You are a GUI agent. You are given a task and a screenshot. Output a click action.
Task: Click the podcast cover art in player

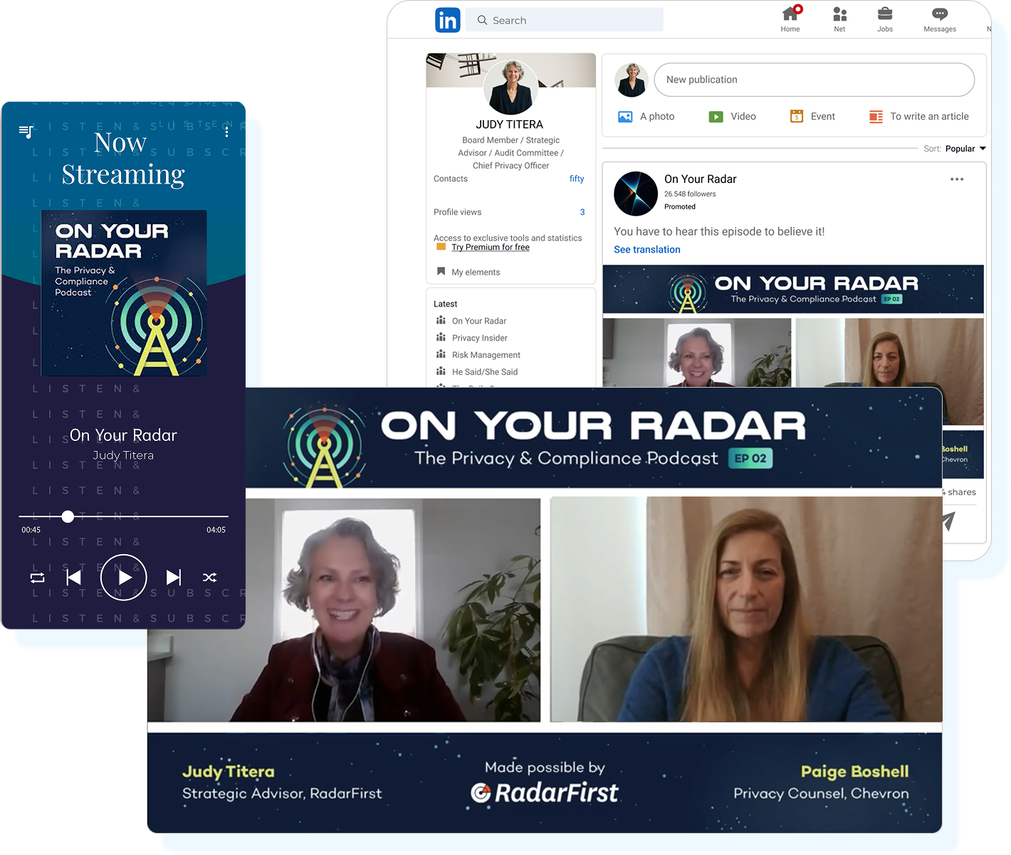click(x=124, y=293)
